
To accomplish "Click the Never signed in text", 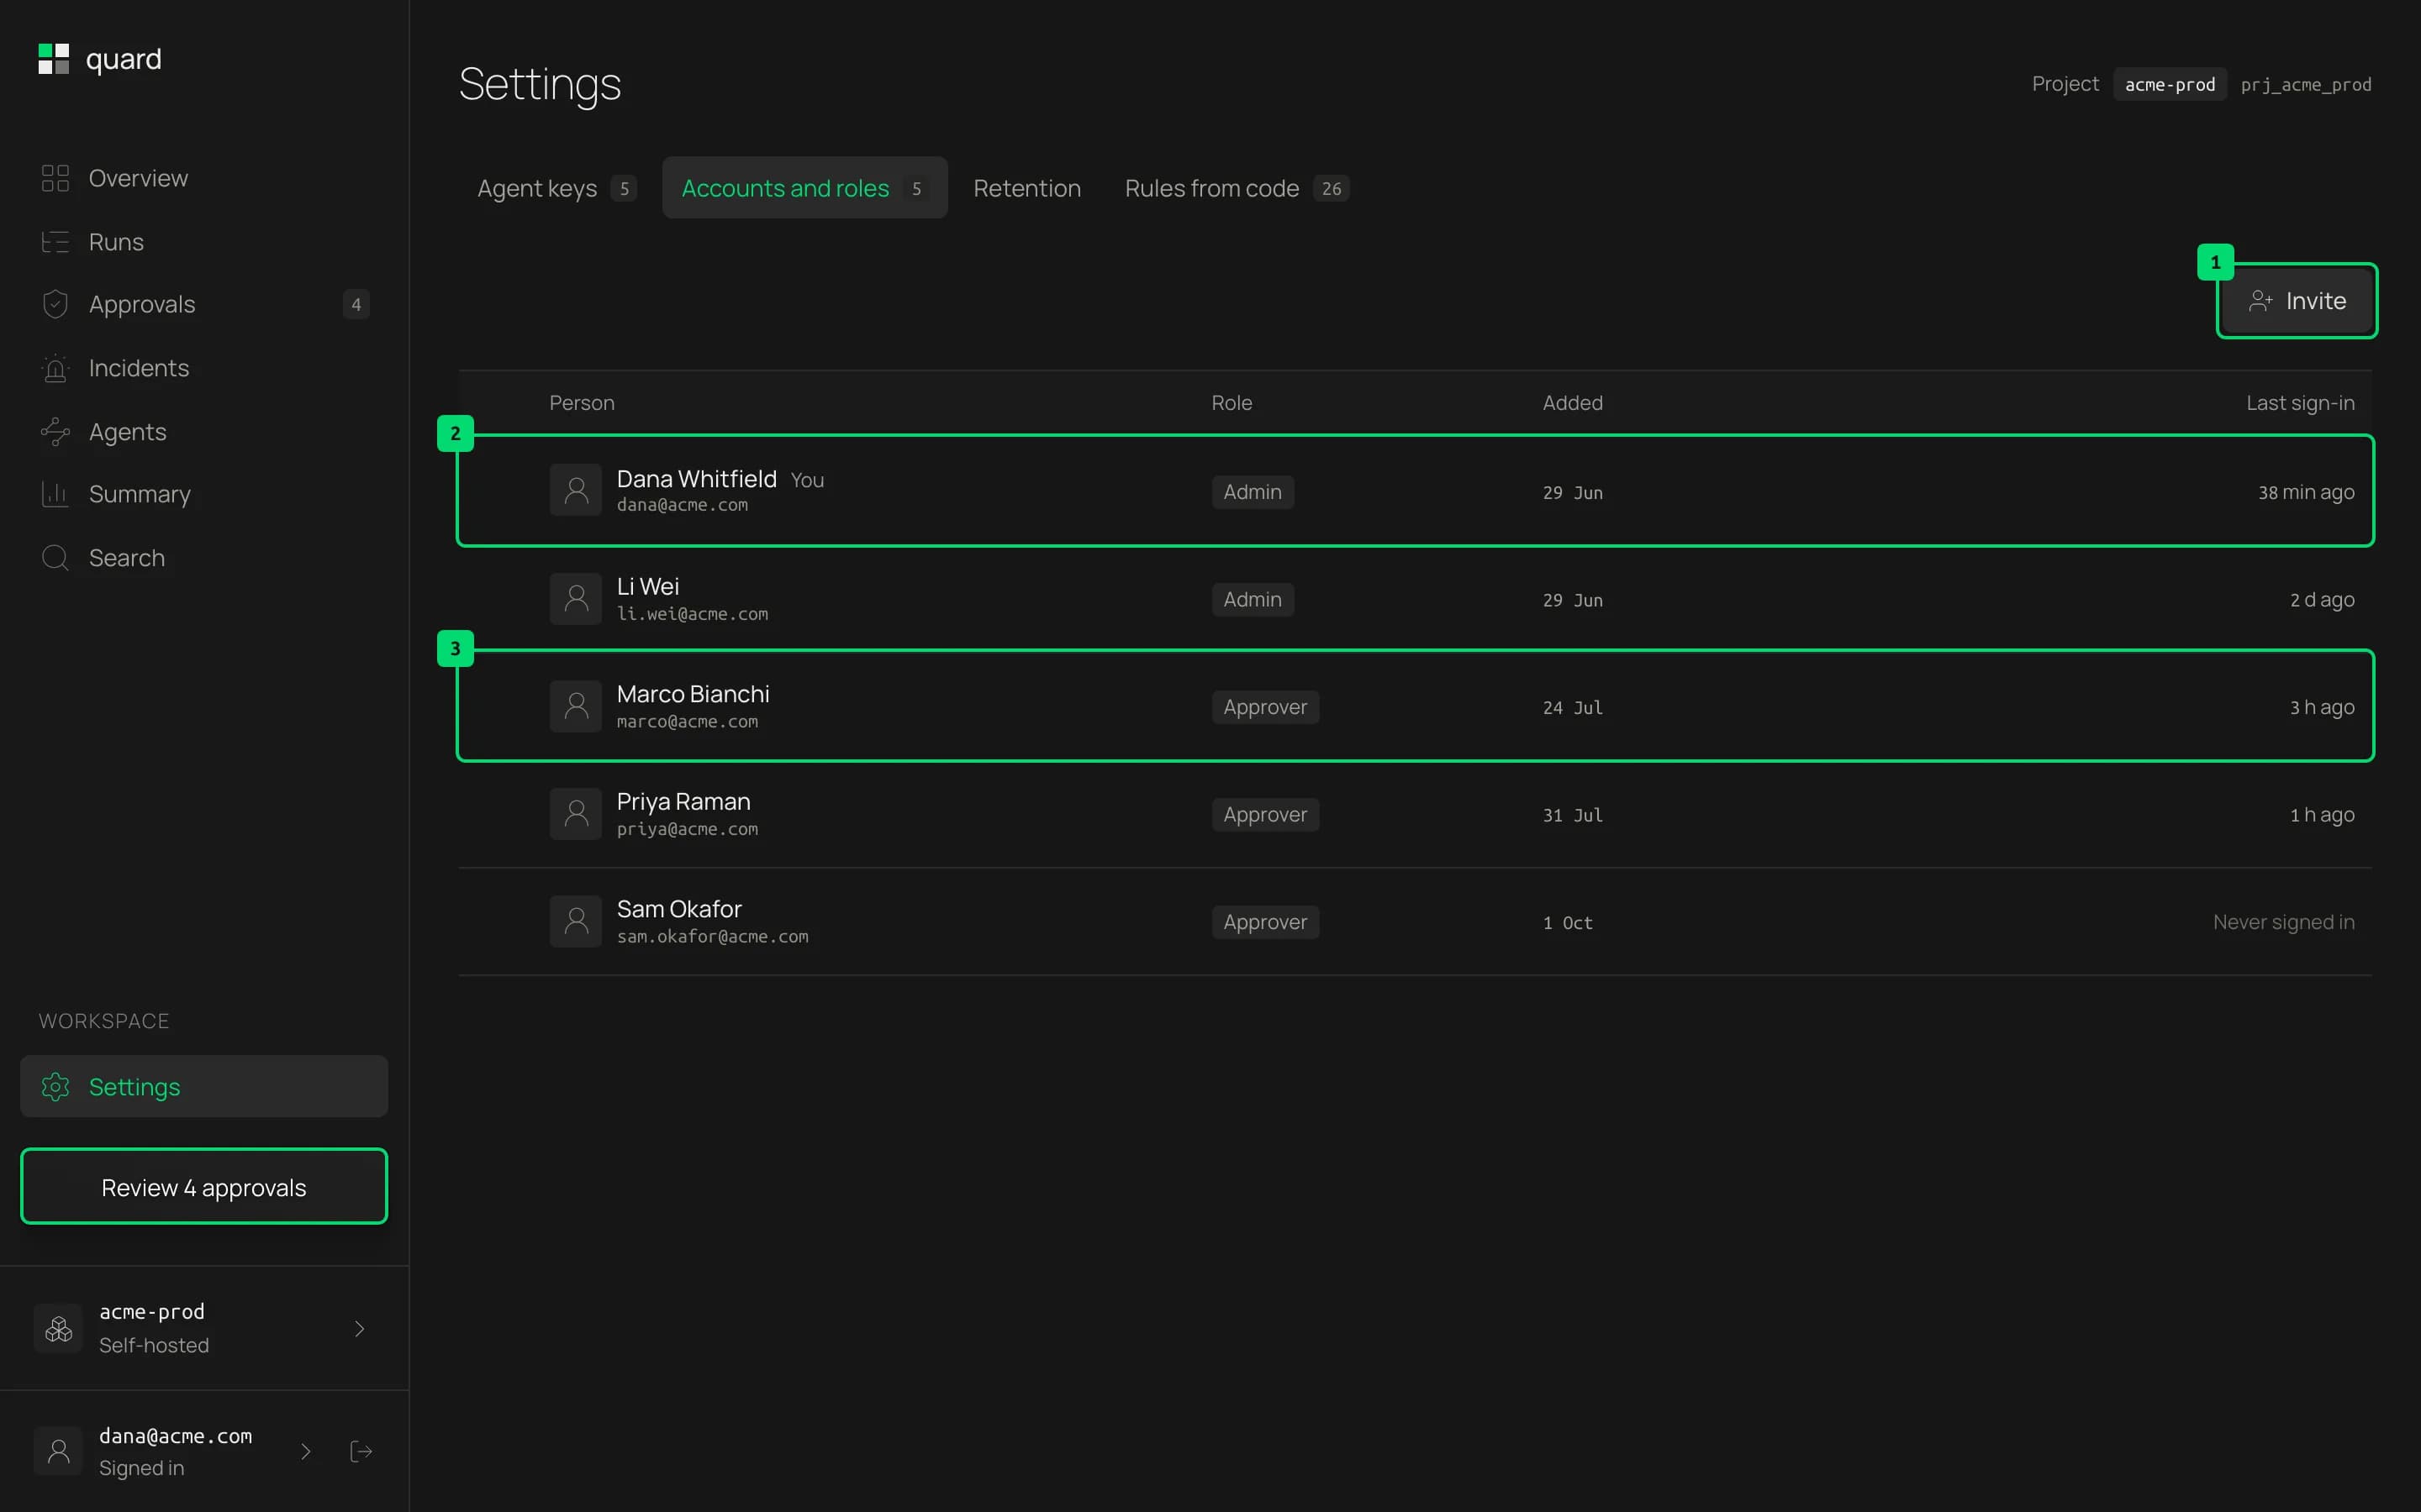I will 2283,922.
